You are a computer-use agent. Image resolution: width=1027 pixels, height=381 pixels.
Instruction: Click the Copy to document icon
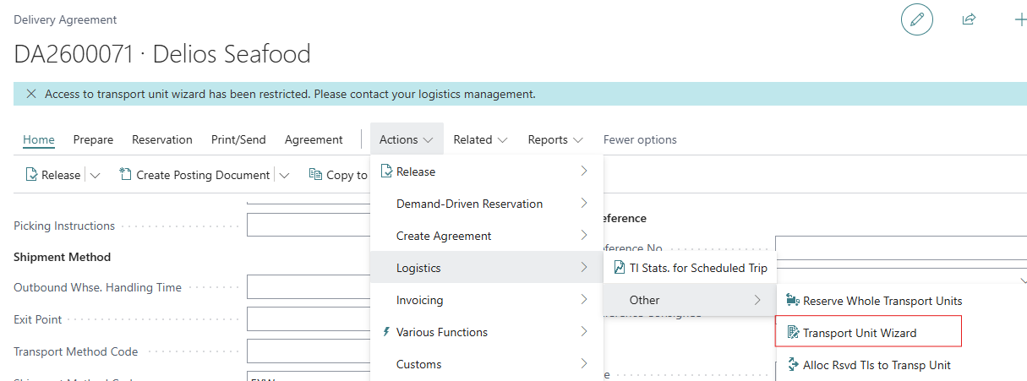[x=316, y=175]
